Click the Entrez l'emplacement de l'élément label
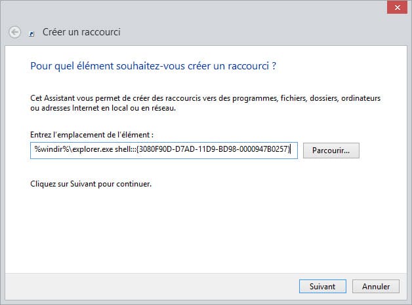 92,135
